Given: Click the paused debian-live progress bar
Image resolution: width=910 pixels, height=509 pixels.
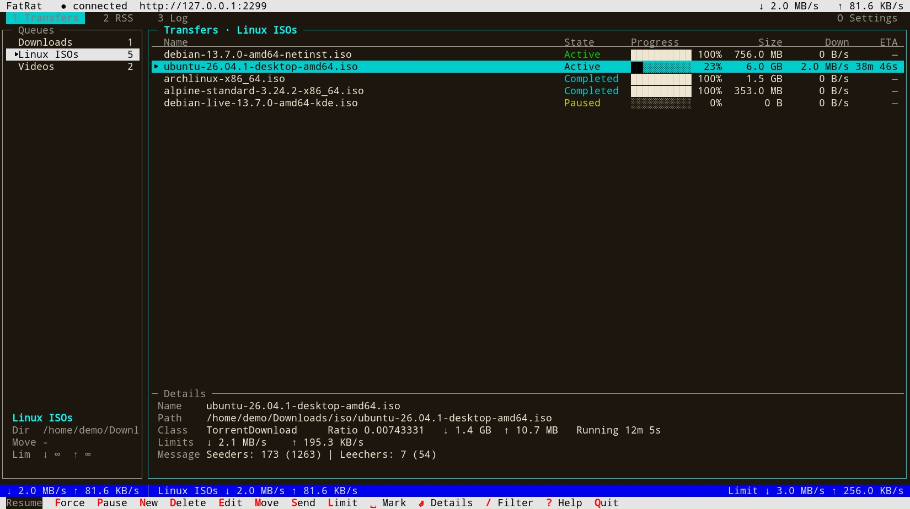Looking at the screenshot, I should click(x=661, y=103).
